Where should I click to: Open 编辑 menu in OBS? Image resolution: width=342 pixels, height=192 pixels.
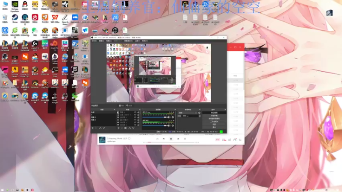(x=101, y=41)
